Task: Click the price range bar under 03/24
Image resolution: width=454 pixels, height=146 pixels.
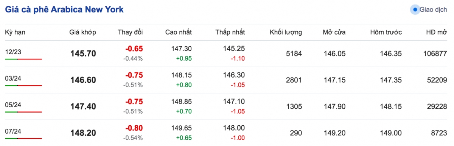Action: click(23, 85)
